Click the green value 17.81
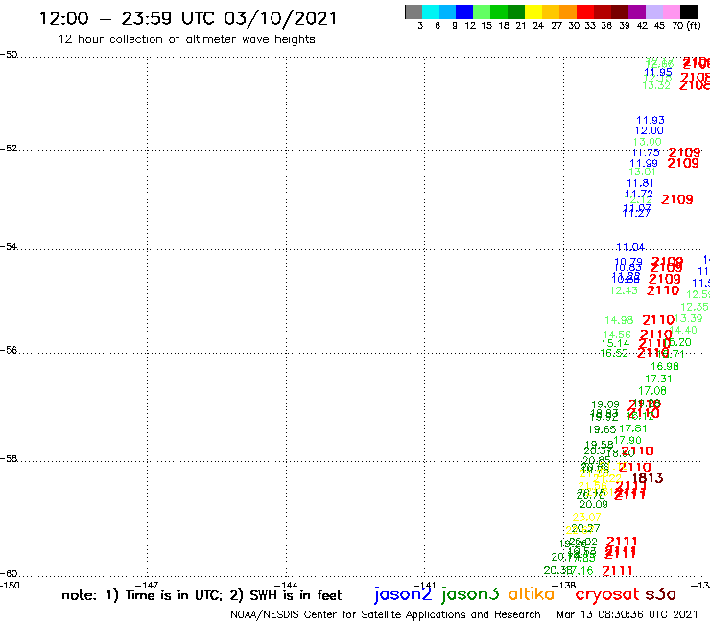The height and width of the screenshot is (623, 710). [633, 428]
